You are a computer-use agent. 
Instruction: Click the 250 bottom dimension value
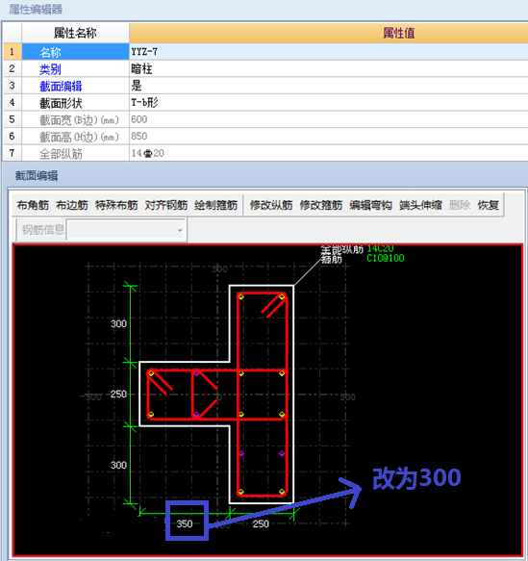click(x=261, y=523)
